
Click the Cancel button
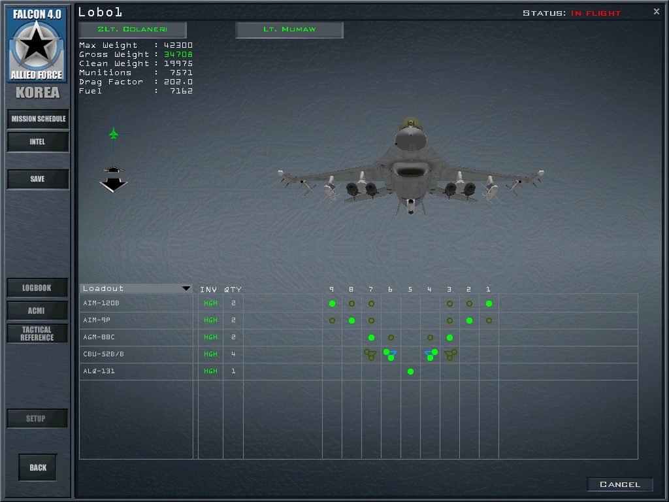click(620, 484)
